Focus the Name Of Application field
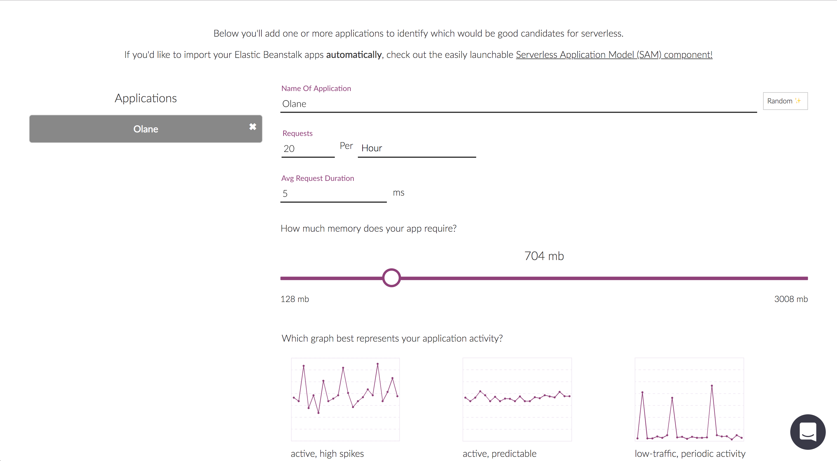 (x=518, y=104)
